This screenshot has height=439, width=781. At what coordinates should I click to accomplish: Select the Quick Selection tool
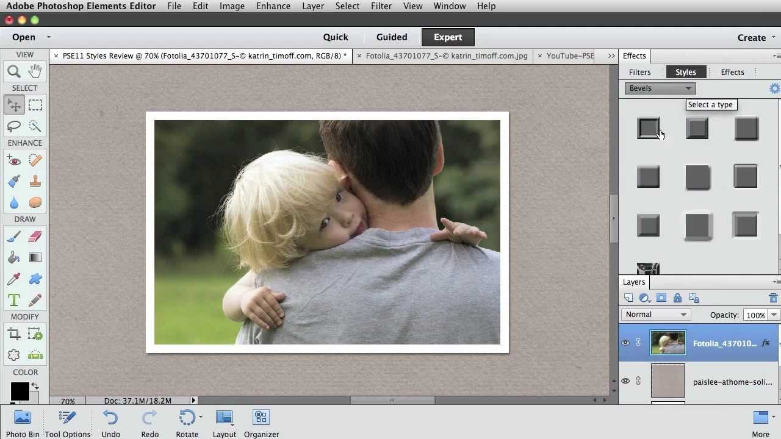click(x=35, y=126)
